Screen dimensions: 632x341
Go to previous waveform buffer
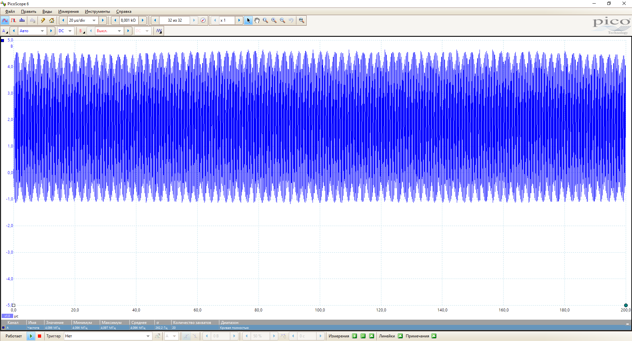[155, 20]
